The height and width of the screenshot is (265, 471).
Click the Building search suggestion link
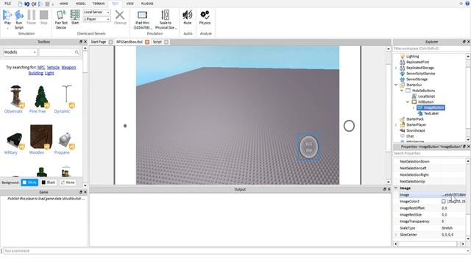pos(36,73)
